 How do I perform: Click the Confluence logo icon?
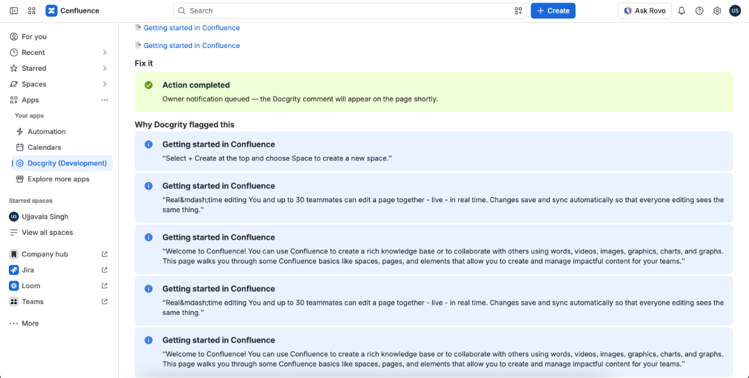(x=51, y=11)
